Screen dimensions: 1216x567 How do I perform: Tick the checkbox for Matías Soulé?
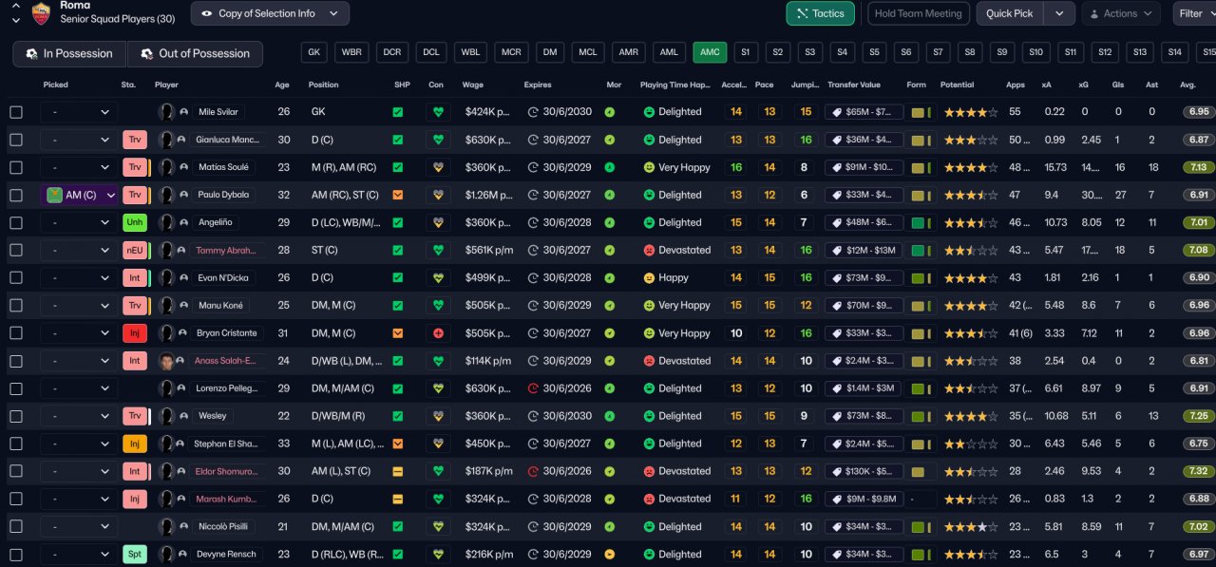(x=15, y=167)
